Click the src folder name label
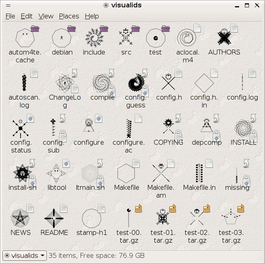 (x=126, y=52)
